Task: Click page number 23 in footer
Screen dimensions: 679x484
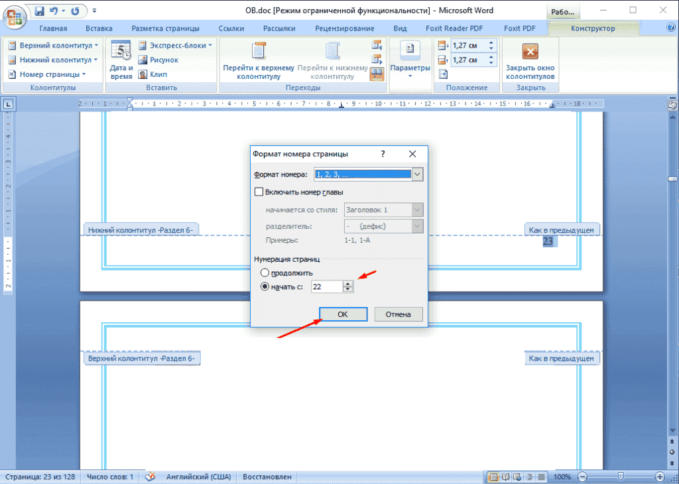Action: 548,241
